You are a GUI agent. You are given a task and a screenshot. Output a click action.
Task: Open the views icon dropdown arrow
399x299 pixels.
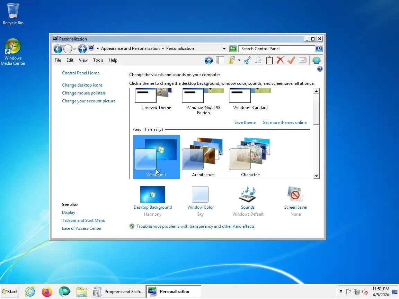239,60
